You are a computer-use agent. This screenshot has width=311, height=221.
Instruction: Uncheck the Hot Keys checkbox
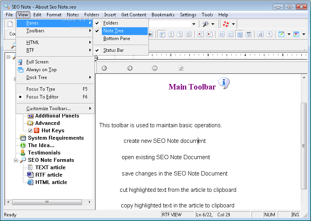click(x=30, y=131)
